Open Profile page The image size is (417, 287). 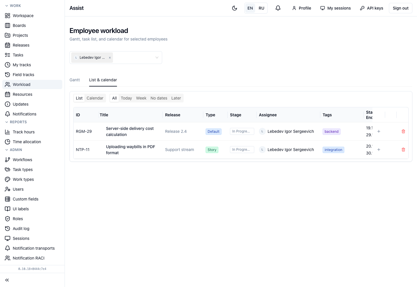302,8
